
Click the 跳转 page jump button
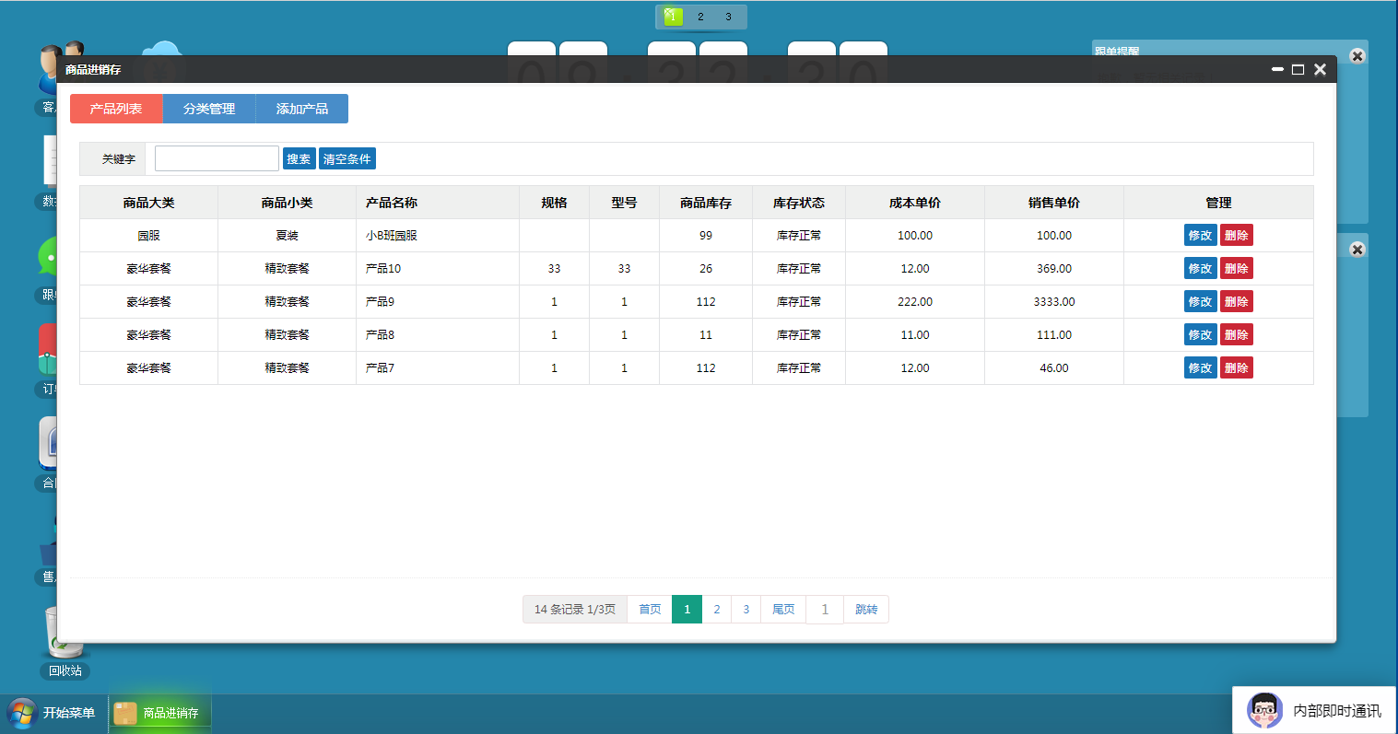click(866, 610)
